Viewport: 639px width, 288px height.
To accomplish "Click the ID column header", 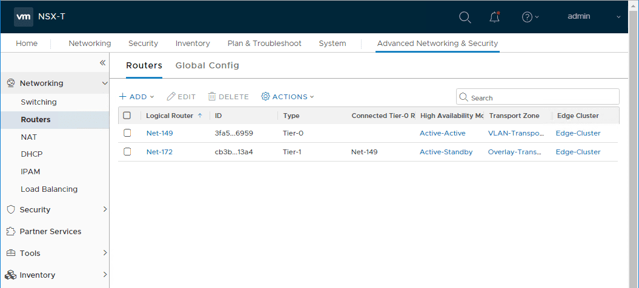I will coord(219,116).
